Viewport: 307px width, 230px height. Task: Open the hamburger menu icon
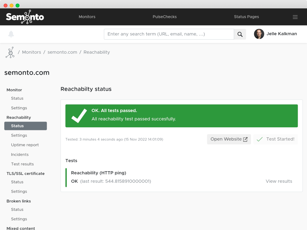tap(295, 17)
